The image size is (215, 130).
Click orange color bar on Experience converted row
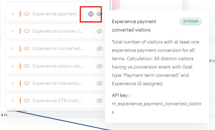pos(20,48)
